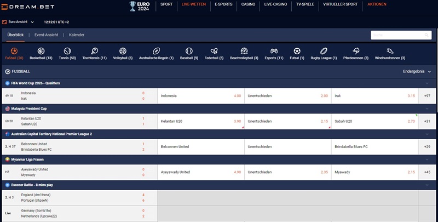The width and height of the screenshot is (438, 222).
Task: Click the FIFA World Cup 2026 league icon
Action: pyautogui.click(x=8, y=83)
